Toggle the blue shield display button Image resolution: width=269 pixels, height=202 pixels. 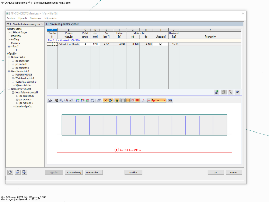(x=110, y=101)
